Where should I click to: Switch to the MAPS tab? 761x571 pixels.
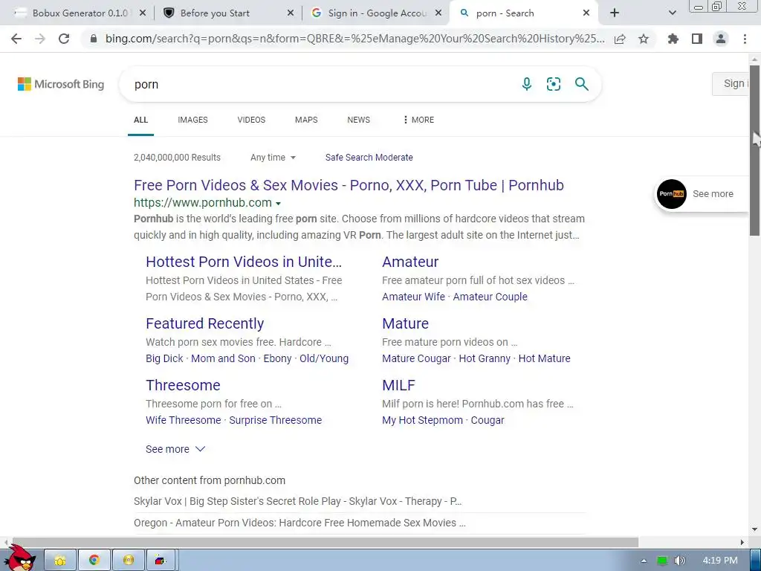coord(306,120)
